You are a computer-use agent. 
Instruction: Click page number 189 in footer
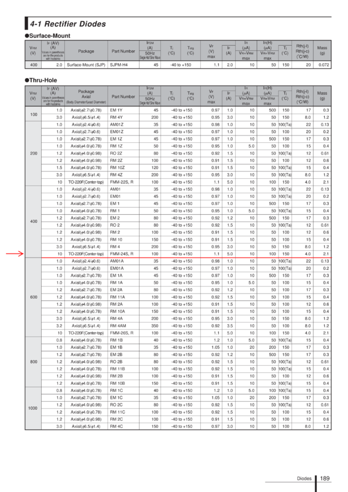(x=325, y=479)
